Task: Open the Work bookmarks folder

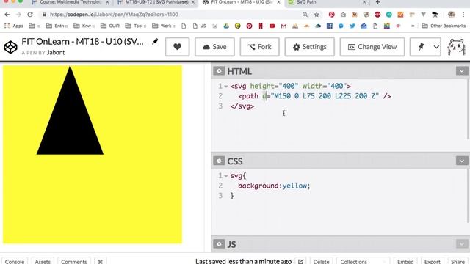Action: [163, 26]
